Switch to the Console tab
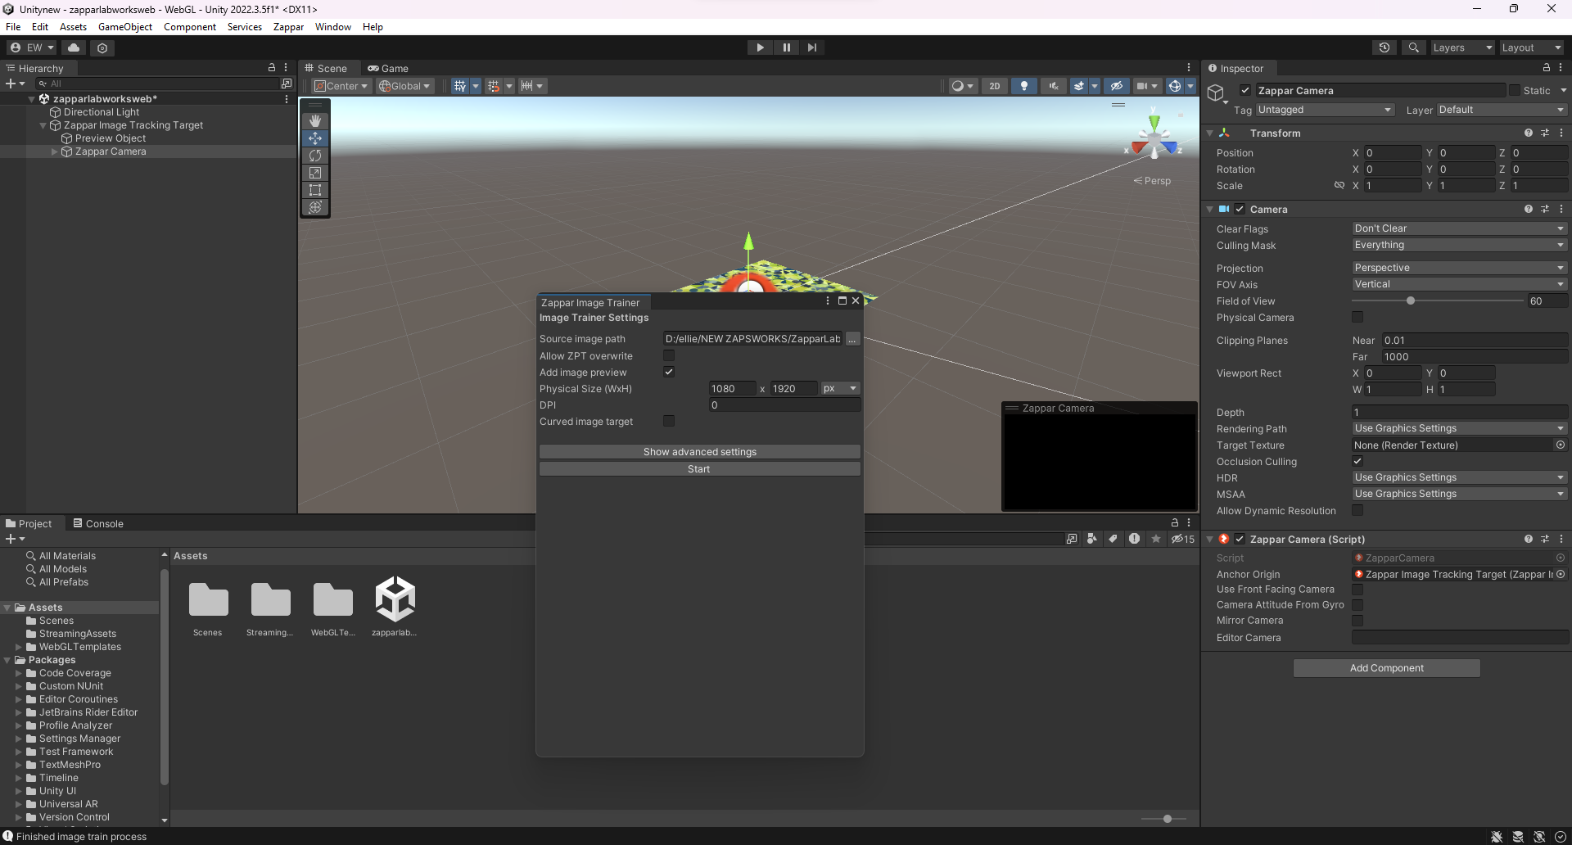Screen dimensions: 1572x845 98,524
